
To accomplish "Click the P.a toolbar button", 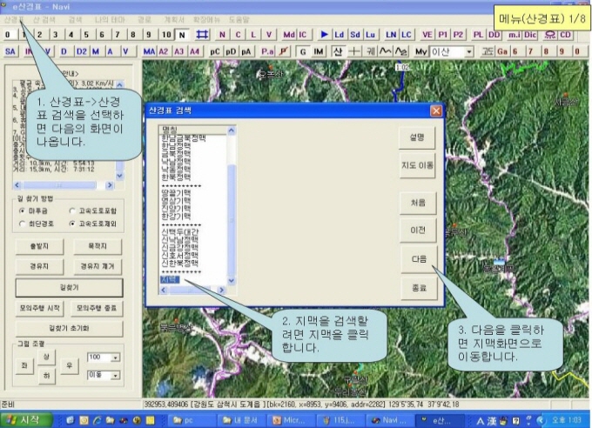I will tap(267, 51).
